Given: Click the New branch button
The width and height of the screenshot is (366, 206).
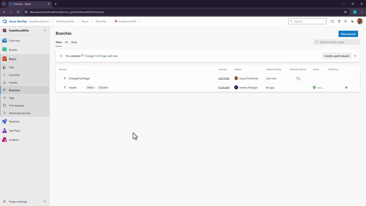Looking at the screenshot, I should tap(348, 34).
